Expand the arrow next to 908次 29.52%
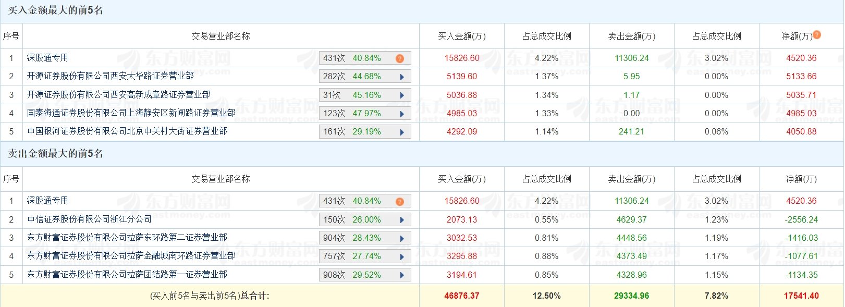Viewport: 845px width, 307px height. (402, 275)
